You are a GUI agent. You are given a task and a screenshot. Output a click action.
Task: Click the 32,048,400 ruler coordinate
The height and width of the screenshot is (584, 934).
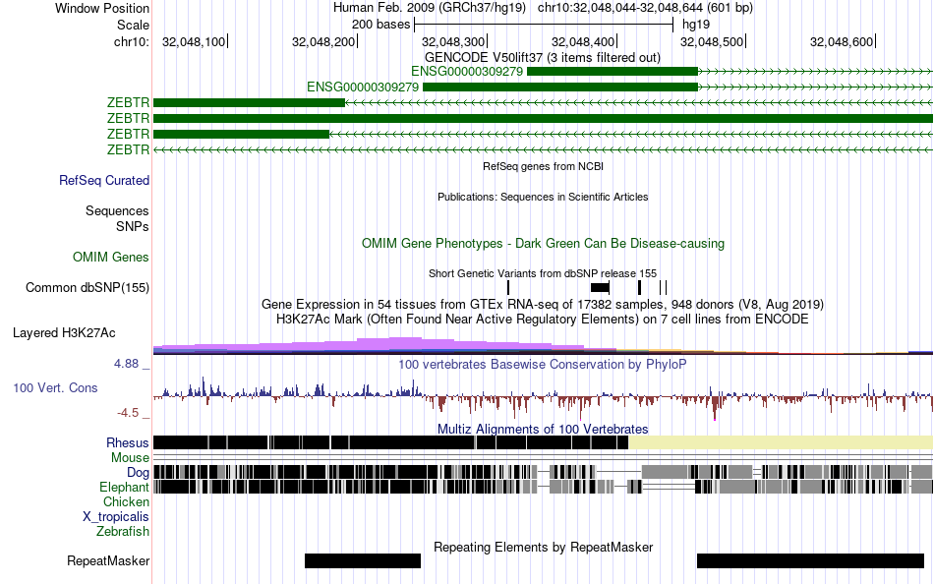583,41
